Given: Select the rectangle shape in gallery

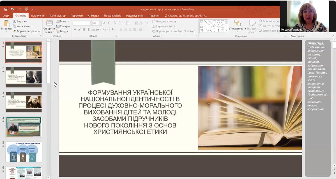Looking at the screenshot, I should pos(214,22).
